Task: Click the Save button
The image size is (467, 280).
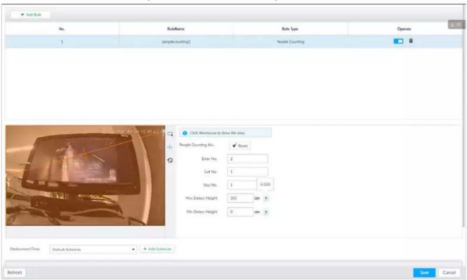Action: click(424, 272)
